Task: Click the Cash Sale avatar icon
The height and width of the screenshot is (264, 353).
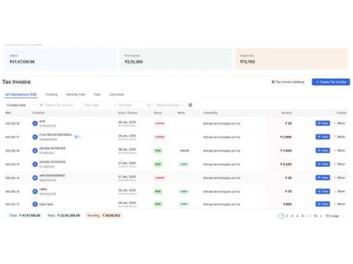Action: [35, 204]
